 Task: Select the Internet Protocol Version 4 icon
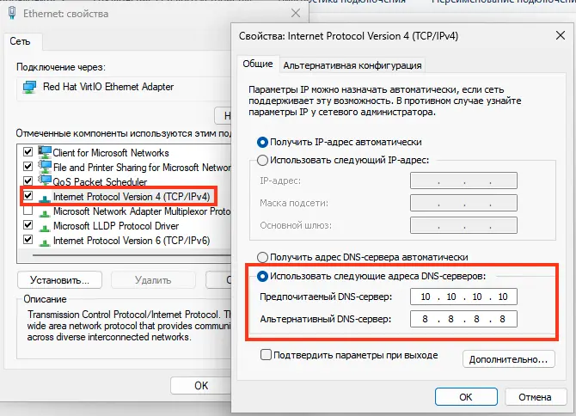45,199
